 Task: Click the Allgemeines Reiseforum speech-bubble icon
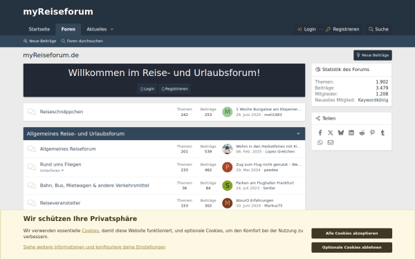(32, 148)
